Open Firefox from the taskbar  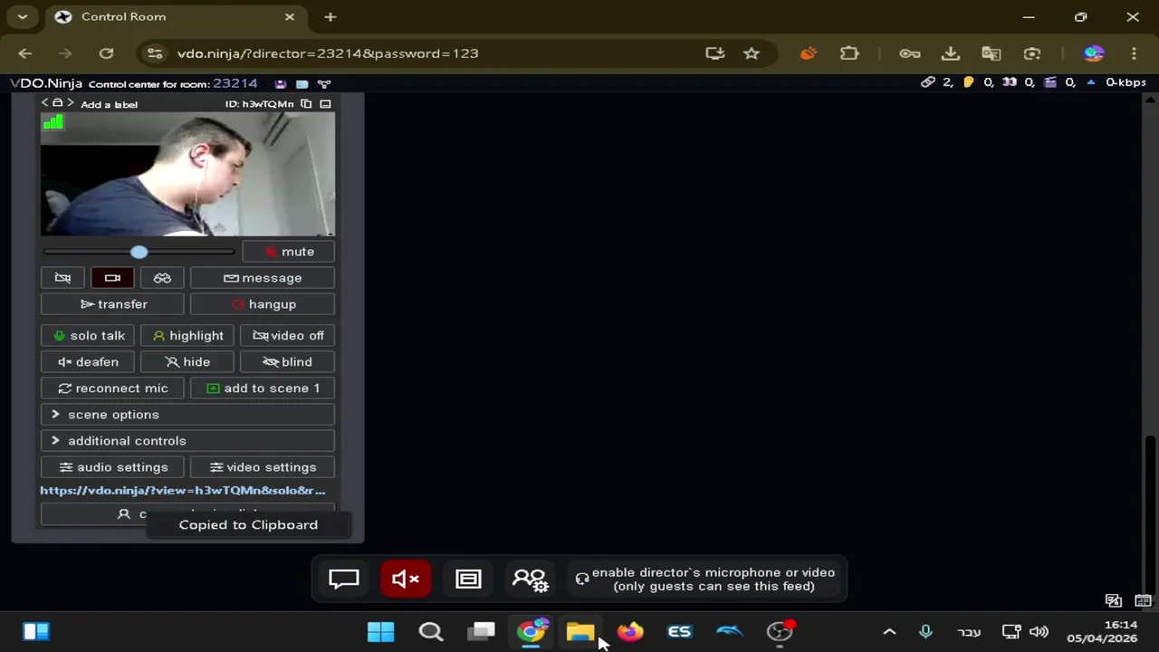[630, 631]
